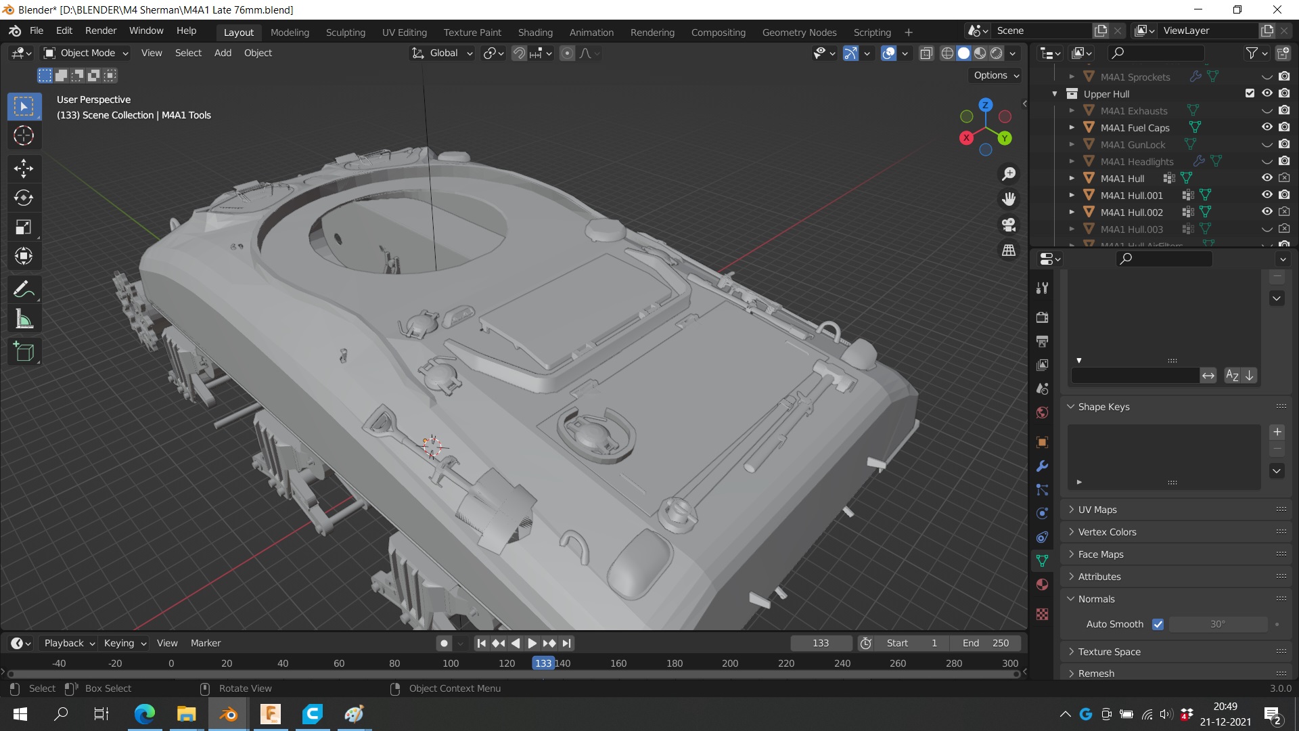
Task: Uncheck Upper Hull collection exclude checkbox
Action: click(x=1250, y=93)
